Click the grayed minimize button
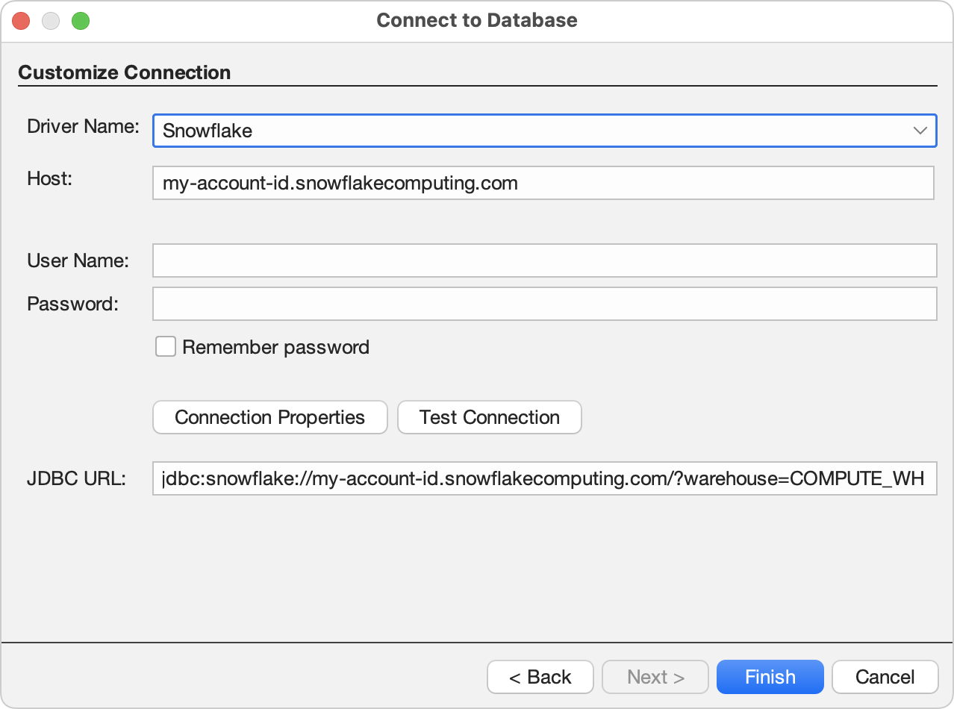 click(x=51, y=20)
